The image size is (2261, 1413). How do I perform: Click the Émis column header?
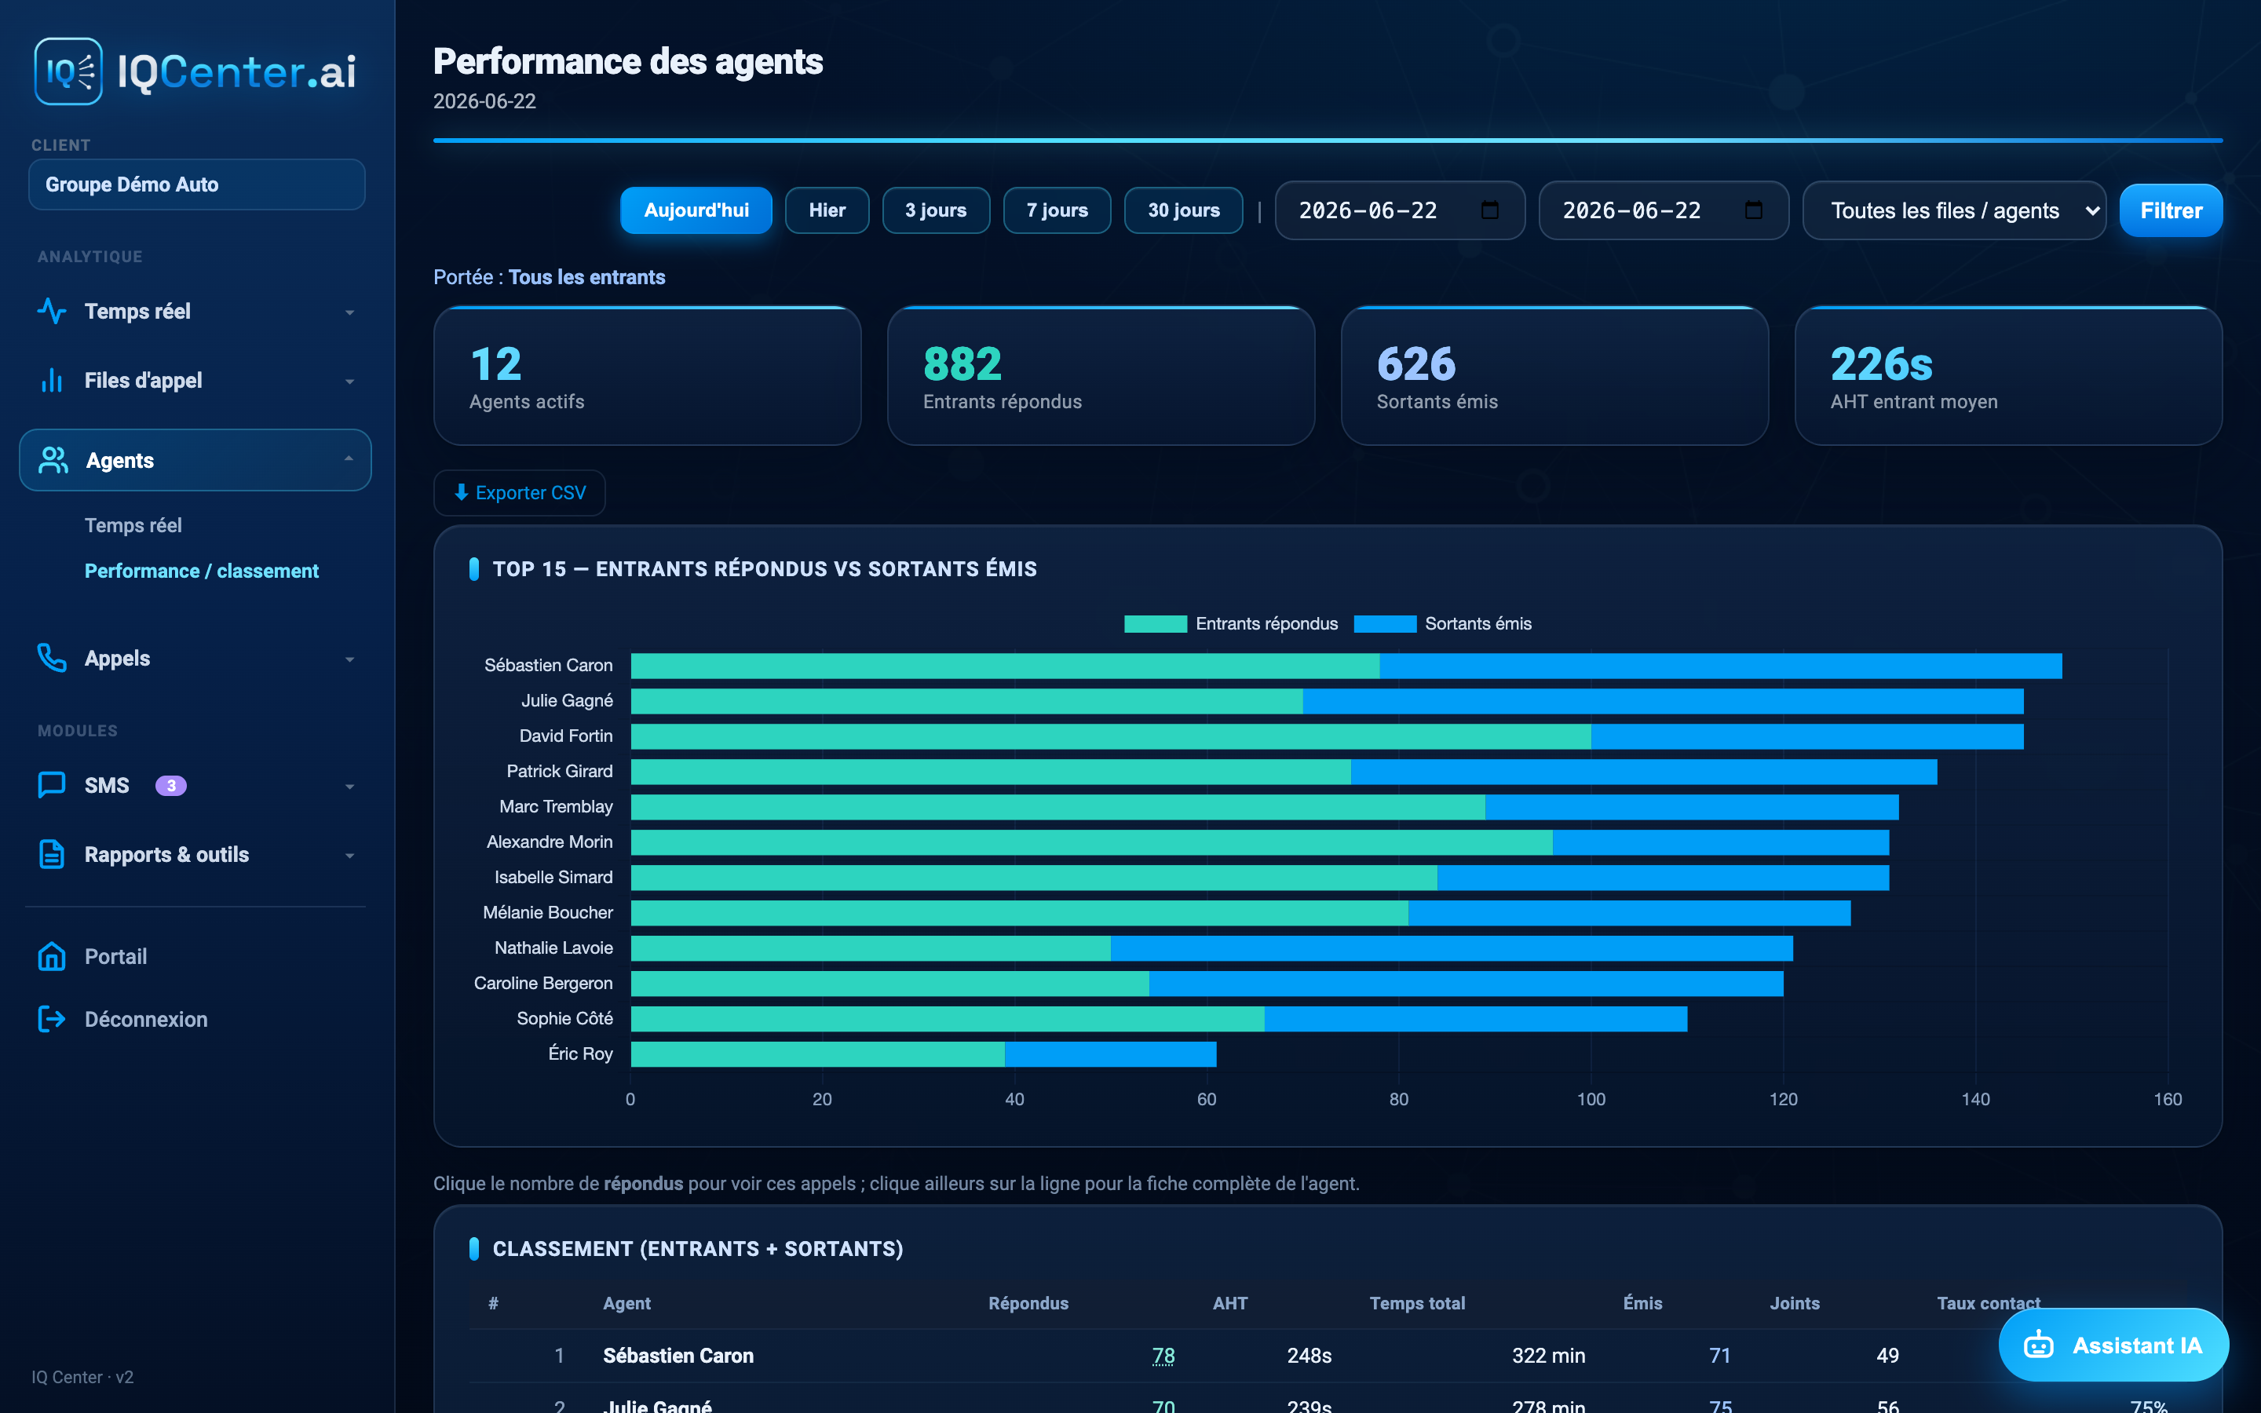pyautogui.click(x=1642, y=1303)
